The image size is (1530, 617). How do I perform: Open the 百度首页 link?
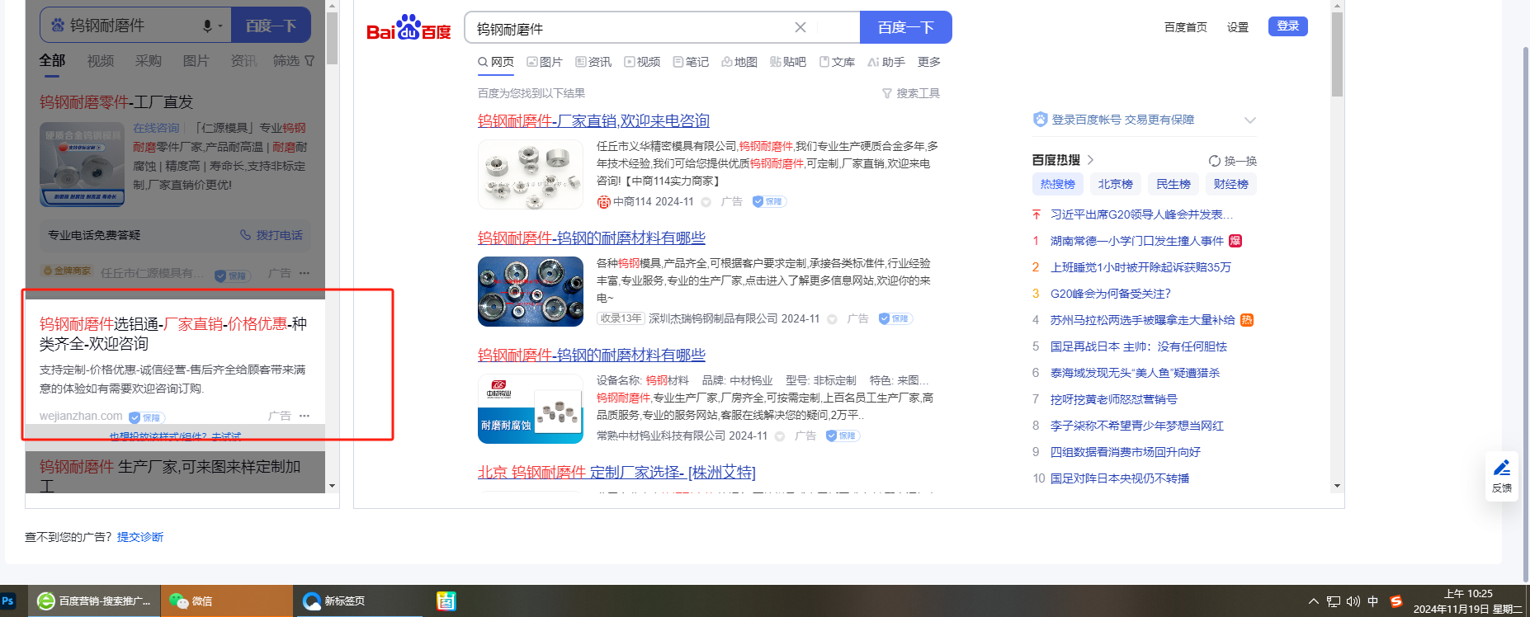pyautogui.click(x=1185, y=27)
